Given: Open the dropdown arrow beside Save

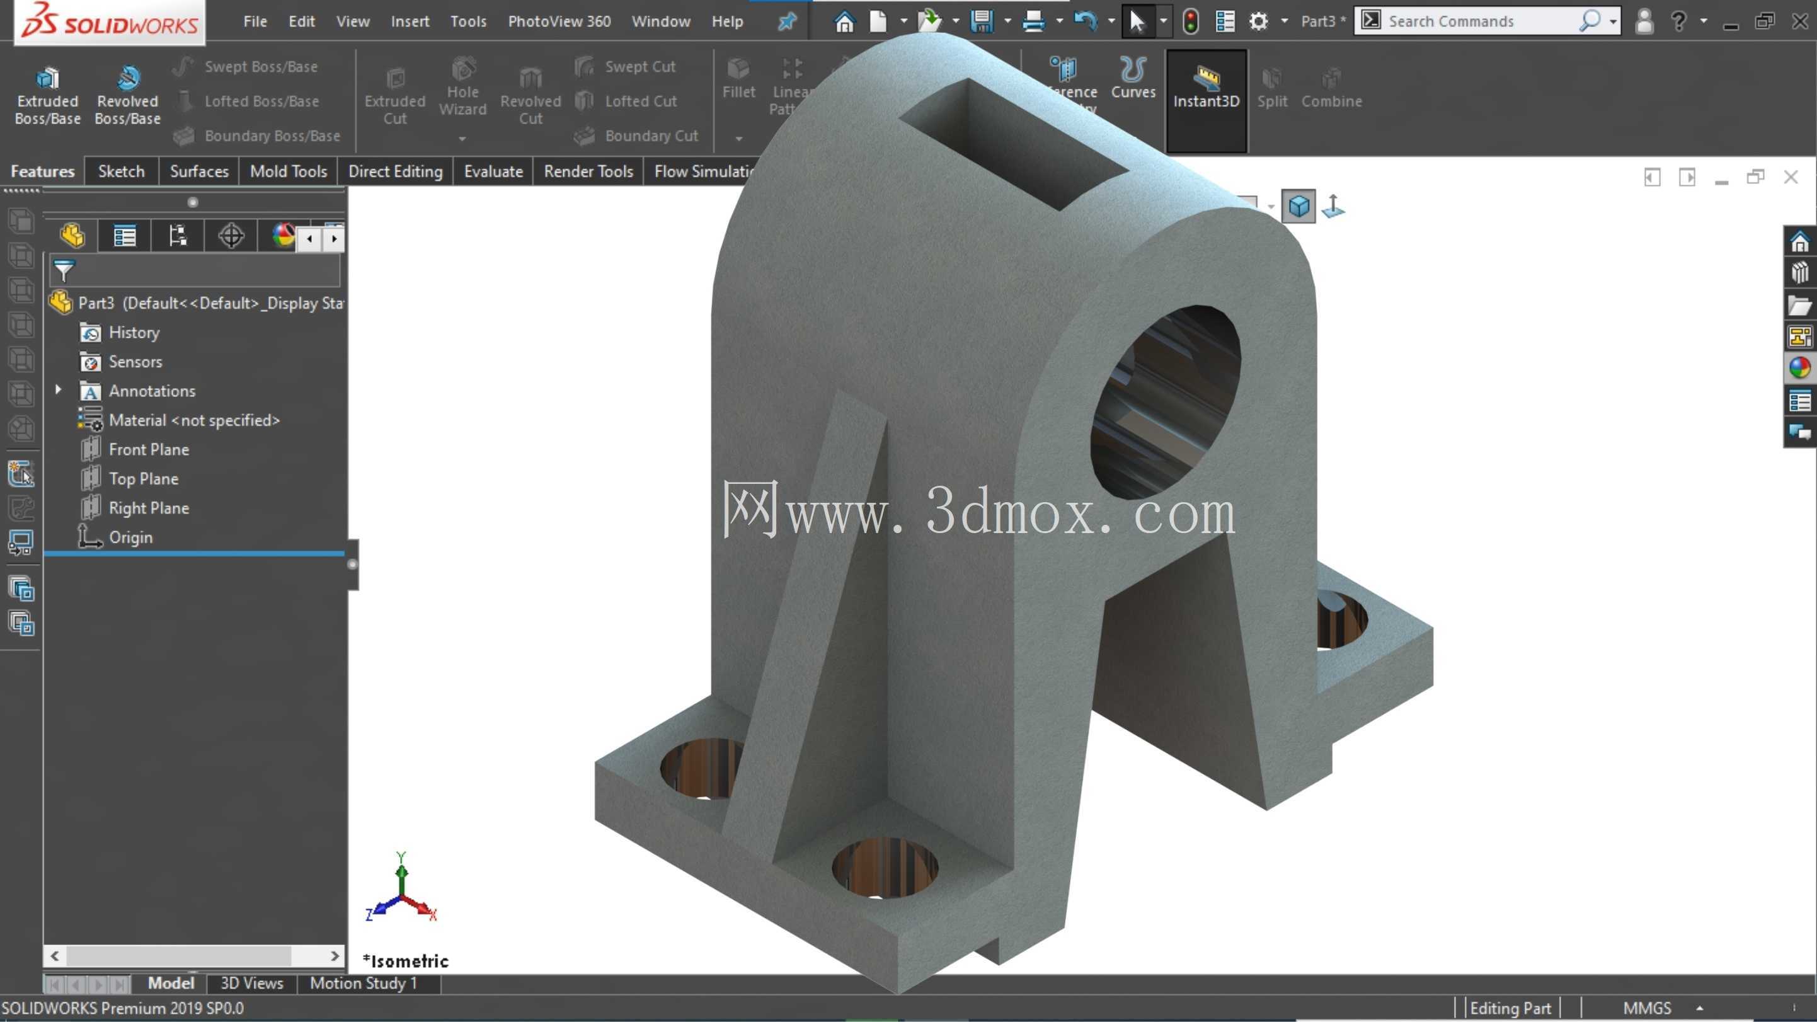Looking at the screenshot, I should click(x=1007, y=21).
